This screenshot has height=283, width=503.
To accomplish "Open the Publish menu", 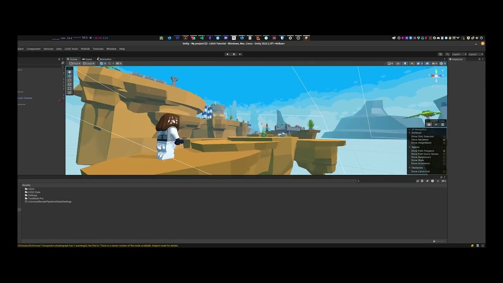I will point(85,49).
